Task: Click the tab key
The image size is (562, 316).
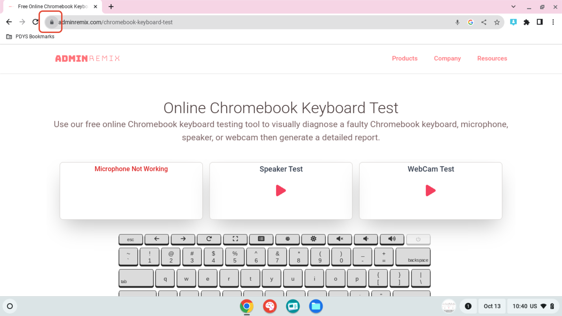Action: [136, 278]
